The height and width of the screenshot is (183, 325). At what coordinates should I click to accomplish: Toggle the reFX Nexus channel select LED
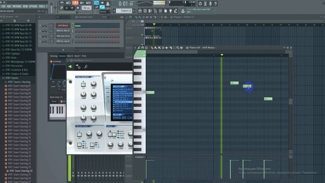click(72, 25)
